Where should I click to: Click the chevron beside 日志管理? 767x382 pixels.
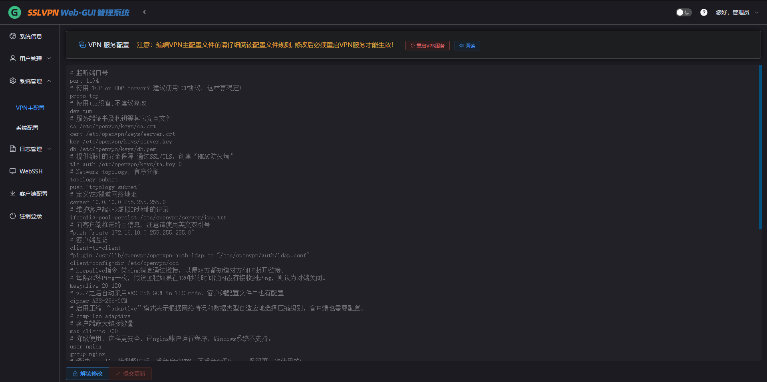[49, 149]
